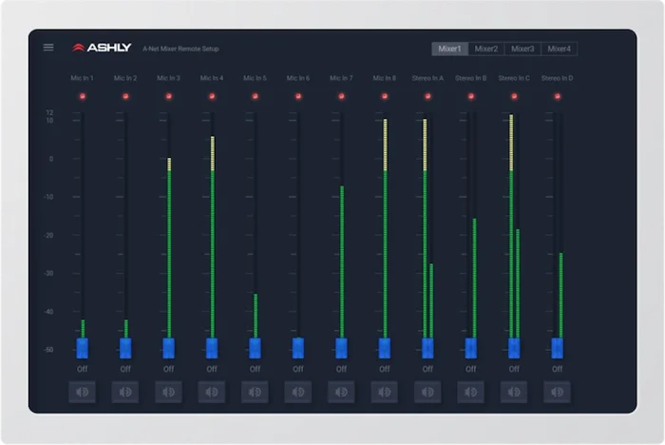The image size is (665, 445).
Task: Toggle the Stereo In B red indicator
Action: point(471,96)
